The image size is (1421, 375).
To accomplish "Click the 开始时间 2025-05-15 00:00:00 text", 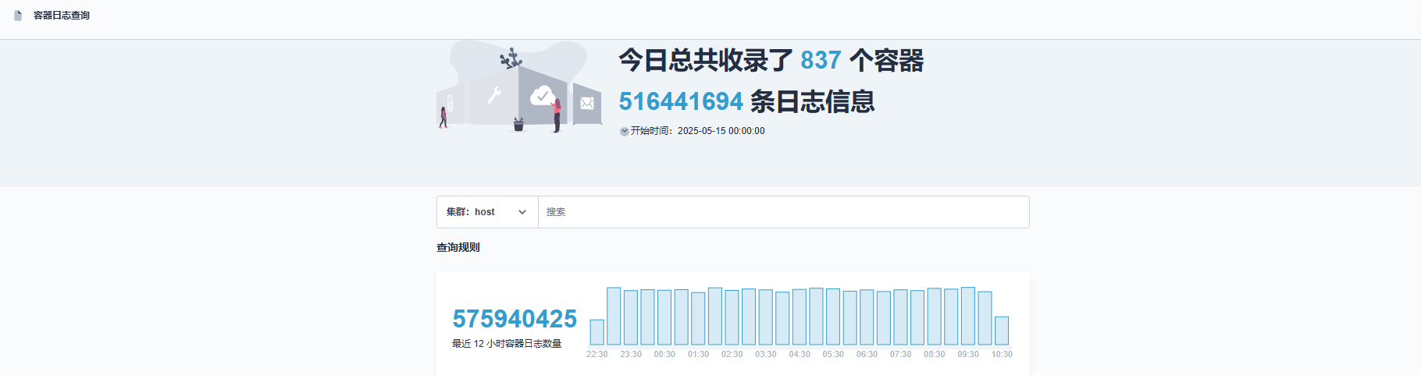I will tap(697, 131).
